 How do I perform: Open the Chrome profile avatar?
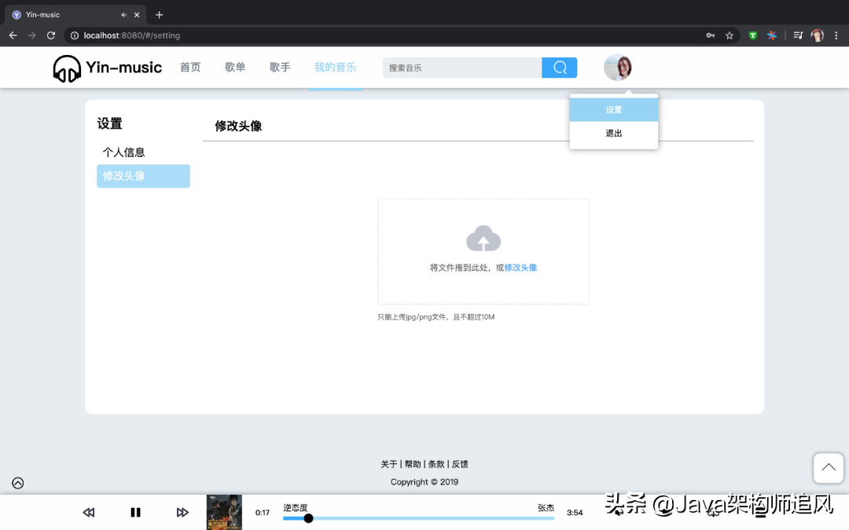(817, 35)
